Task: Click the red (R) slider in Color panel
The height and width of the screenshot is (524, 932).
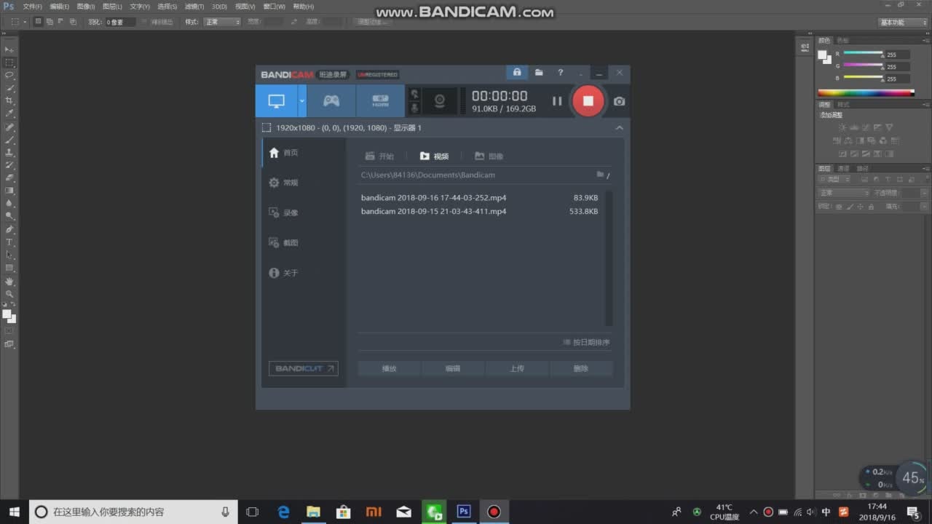Action: 863,54
